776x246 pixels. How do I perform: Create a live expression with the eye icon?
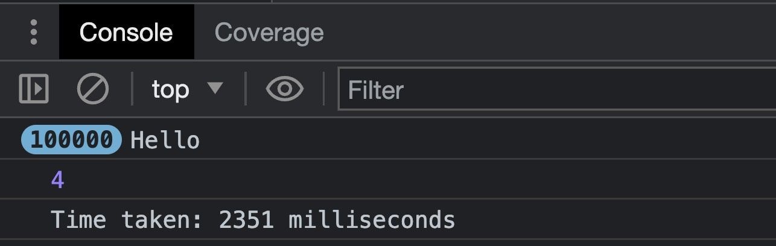tap(285, 89)
